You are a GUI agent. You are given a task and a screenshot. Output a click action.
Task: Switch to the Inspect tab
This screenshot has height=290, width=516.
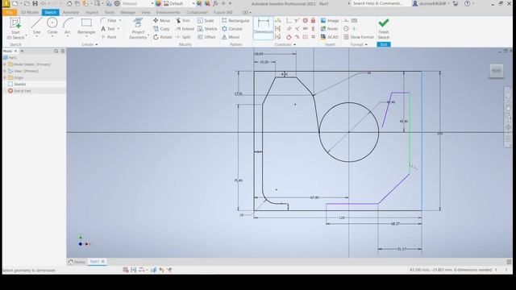point(91,13)
